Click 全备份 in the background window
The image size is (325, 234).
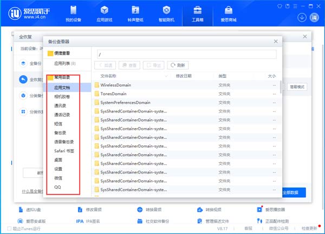(35, 63)
